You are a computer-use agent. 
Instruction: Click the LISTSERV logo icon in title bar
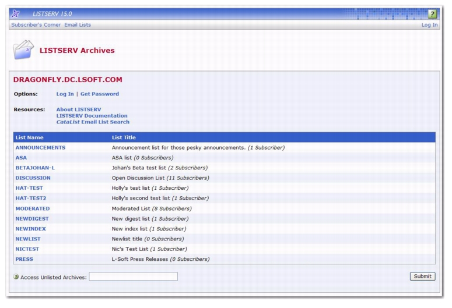point(17,14)
